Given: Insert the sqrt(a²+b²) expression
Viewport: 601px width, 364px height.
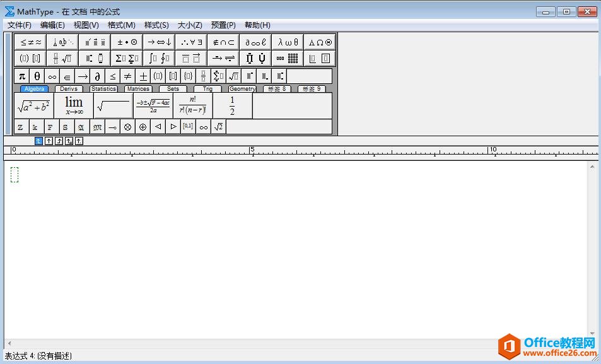Looking at the screenshot, I should point(34,106).
